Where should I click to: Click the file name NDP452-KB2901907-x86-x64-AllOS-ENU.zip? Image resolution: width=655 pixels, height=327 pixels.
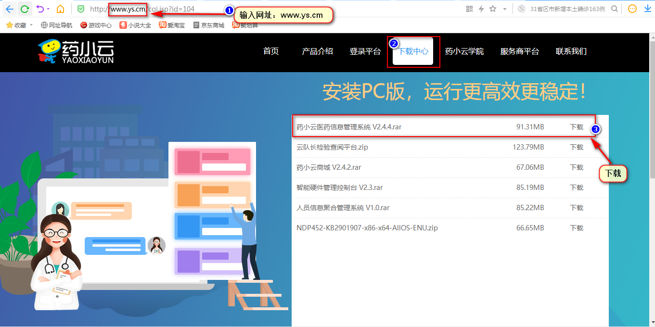(367, 228)
